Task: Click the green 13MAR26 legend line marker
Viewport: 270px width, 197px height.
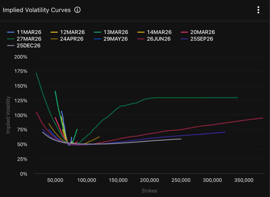Action: (x=98, y=32)
